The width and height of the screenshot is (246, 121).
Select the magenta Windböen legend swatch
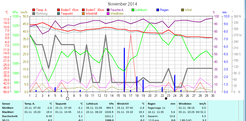click(108, 14)
